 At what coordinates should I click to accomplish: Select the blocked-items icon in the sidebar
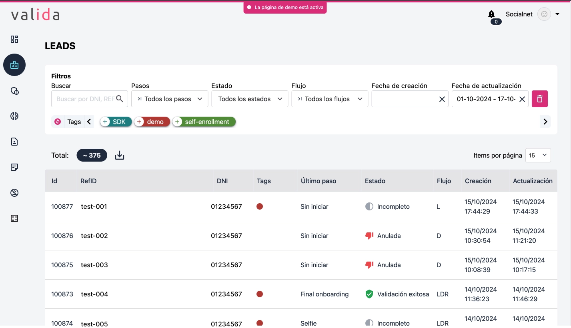click(x=14, y=193)
